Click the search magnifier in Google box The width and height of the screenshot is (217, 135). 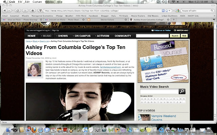tap(212, 10)
